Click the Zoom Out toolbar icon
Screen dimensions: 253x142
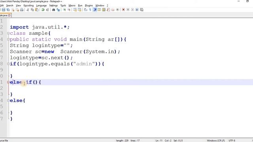pyautogui.click(x=69, y=10)
